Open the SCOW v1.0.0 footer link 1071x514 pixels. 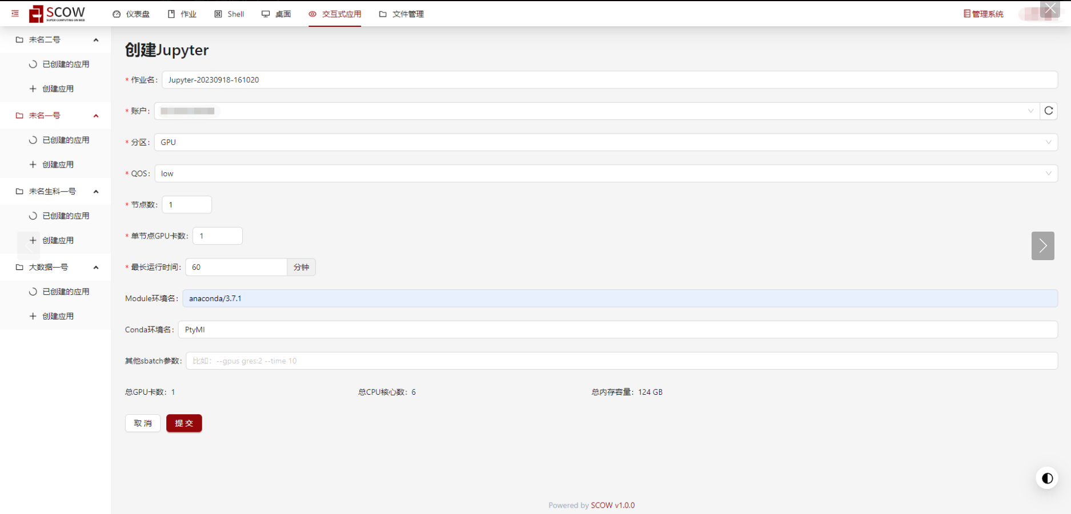612,505
